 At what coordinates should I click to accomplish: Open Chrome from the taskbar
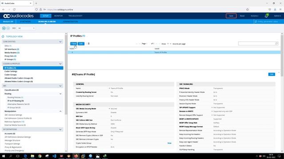[39, 156]
